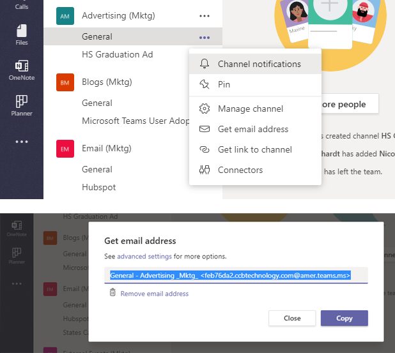
Task: Open Planner in the top sidebar
Action: [22, 106]
